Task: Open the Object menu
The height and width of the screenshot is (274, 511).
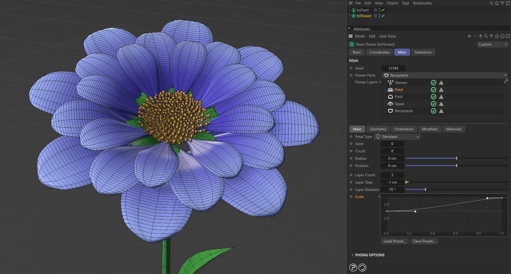Action: 392,3
